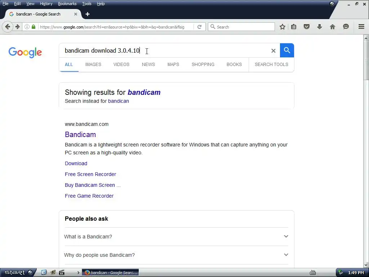The width and height of the screenshot is (369, 277).
Task: Search instead for bandican link
Action: 118,101
